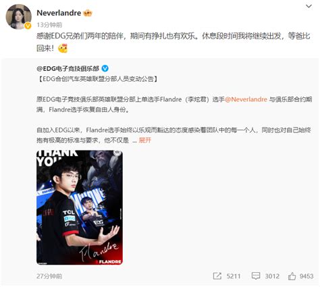Click the blue verified badge beside EDG
This screenshot has width=320, height=287.
point(105,68)
